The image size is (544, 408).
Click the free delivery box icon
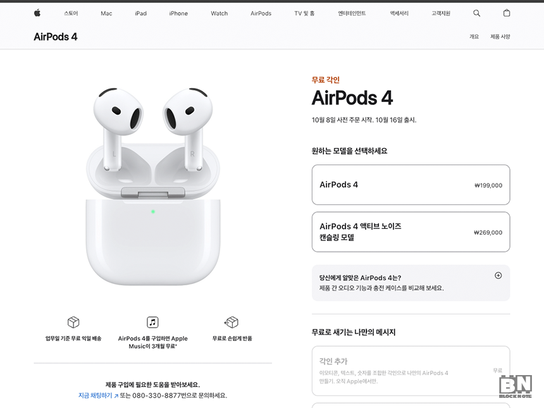tap(73, 323)
